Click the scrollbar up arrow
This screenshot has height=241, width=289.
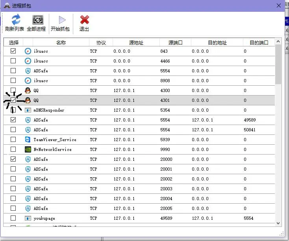pos(278,41)
